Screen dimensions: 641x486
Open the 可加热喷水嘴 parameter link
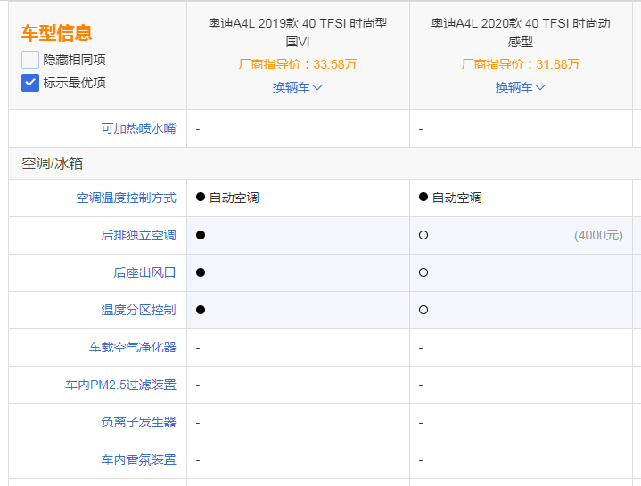[x=138, y=128]
